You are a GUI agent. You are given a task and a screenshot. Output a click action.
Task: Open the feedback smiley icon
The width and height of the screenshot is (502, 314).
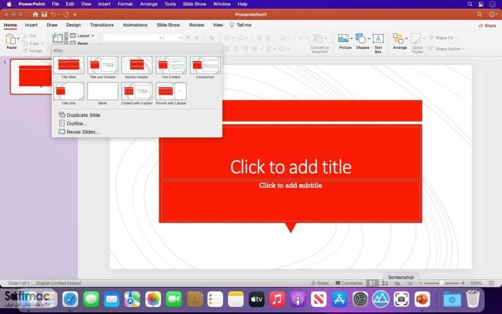492,15
